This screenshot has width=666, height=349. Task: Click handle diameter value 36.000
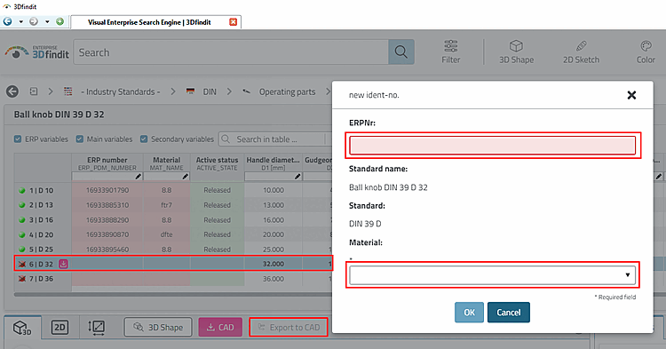[274, 279]
